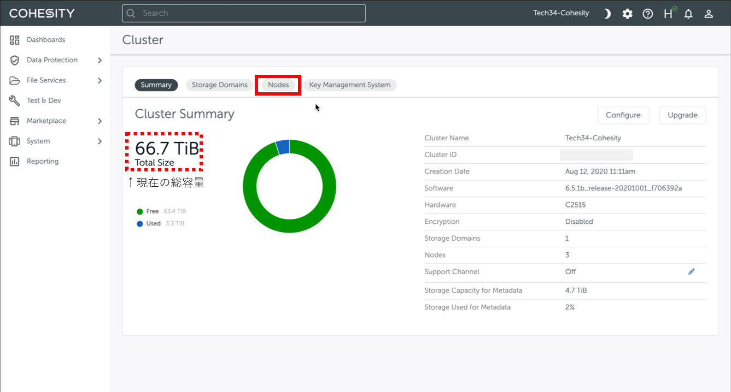Click the blue Used legend dot
This screenshot has height=392, width=731.
[x=140, y=223]
